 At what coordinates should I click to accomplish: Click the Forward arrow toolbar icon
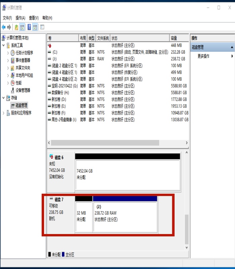[x=9, y=27]
